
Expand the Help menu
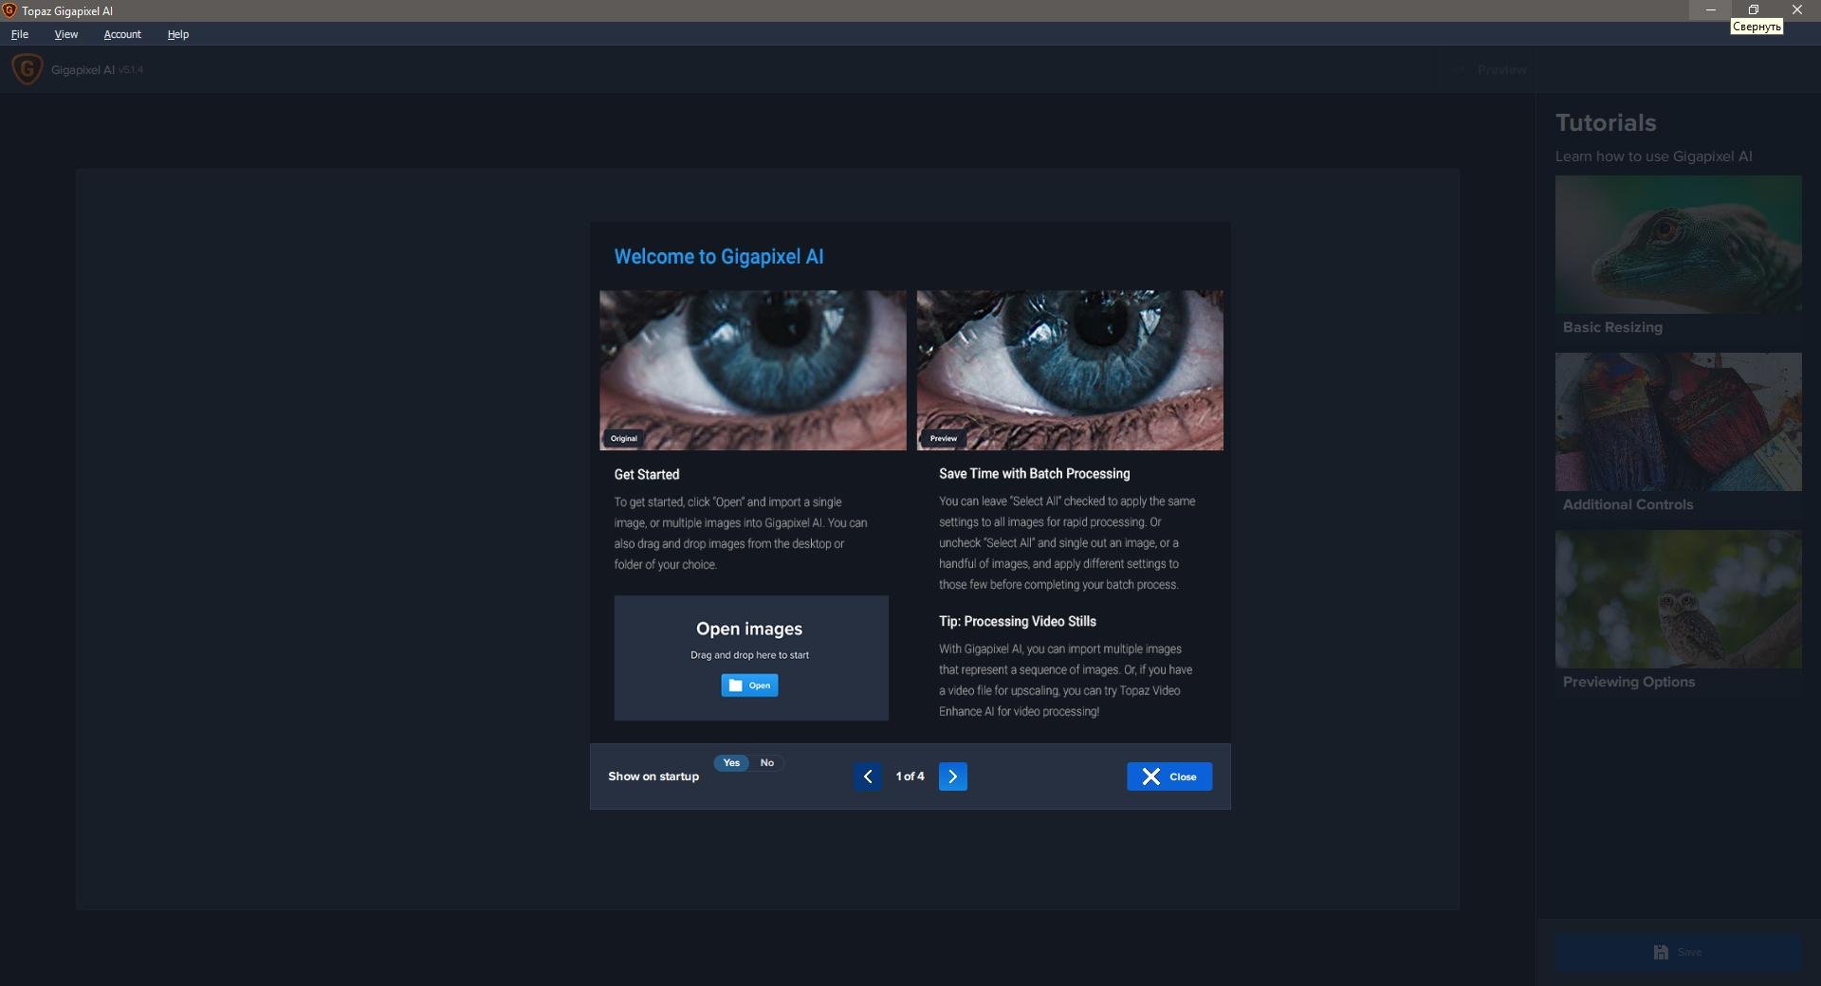pyautogui.click(x=178, y=34)
